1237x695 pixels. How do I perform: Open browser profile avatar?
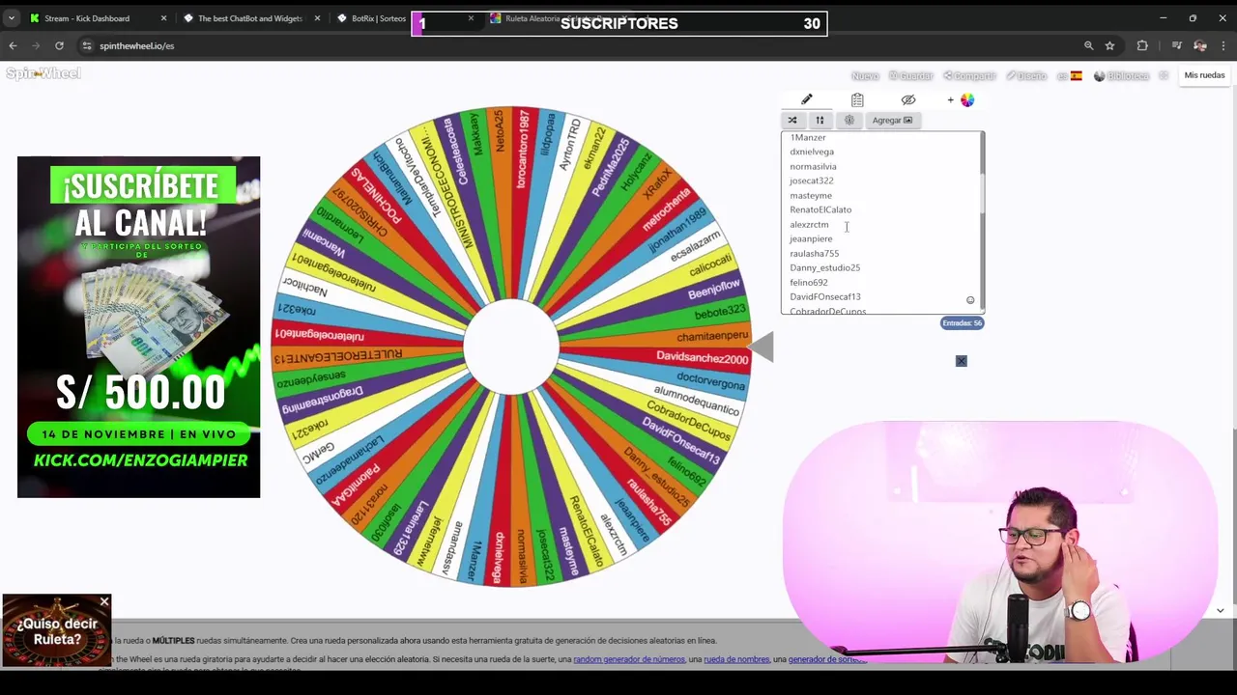pos(1200,45)
